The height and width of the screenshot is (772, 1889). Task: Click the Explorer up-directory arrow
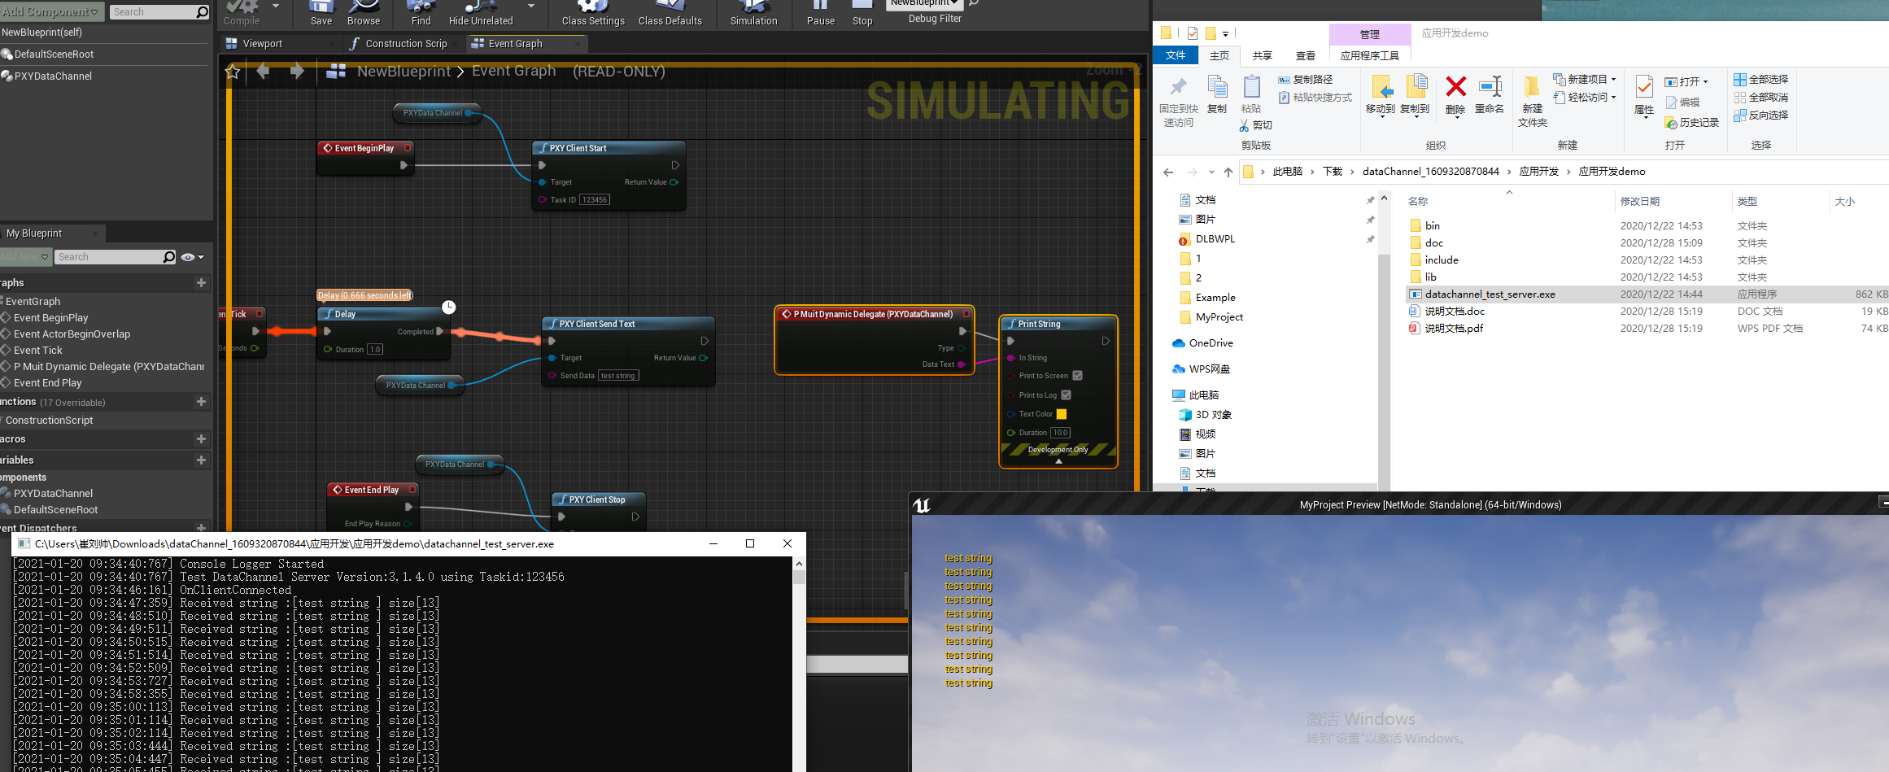[1228, 172]
